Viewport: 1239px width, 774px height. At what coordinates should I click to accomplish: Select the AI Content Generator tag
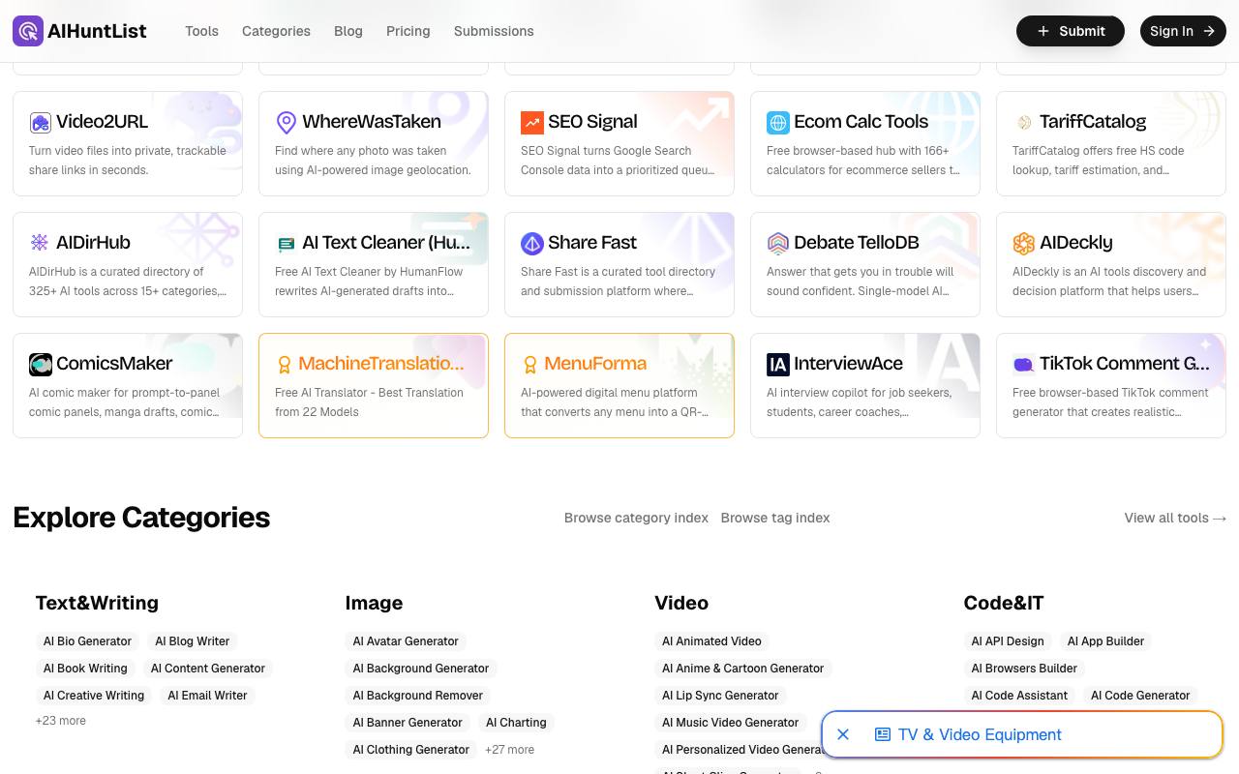point(208,669)
